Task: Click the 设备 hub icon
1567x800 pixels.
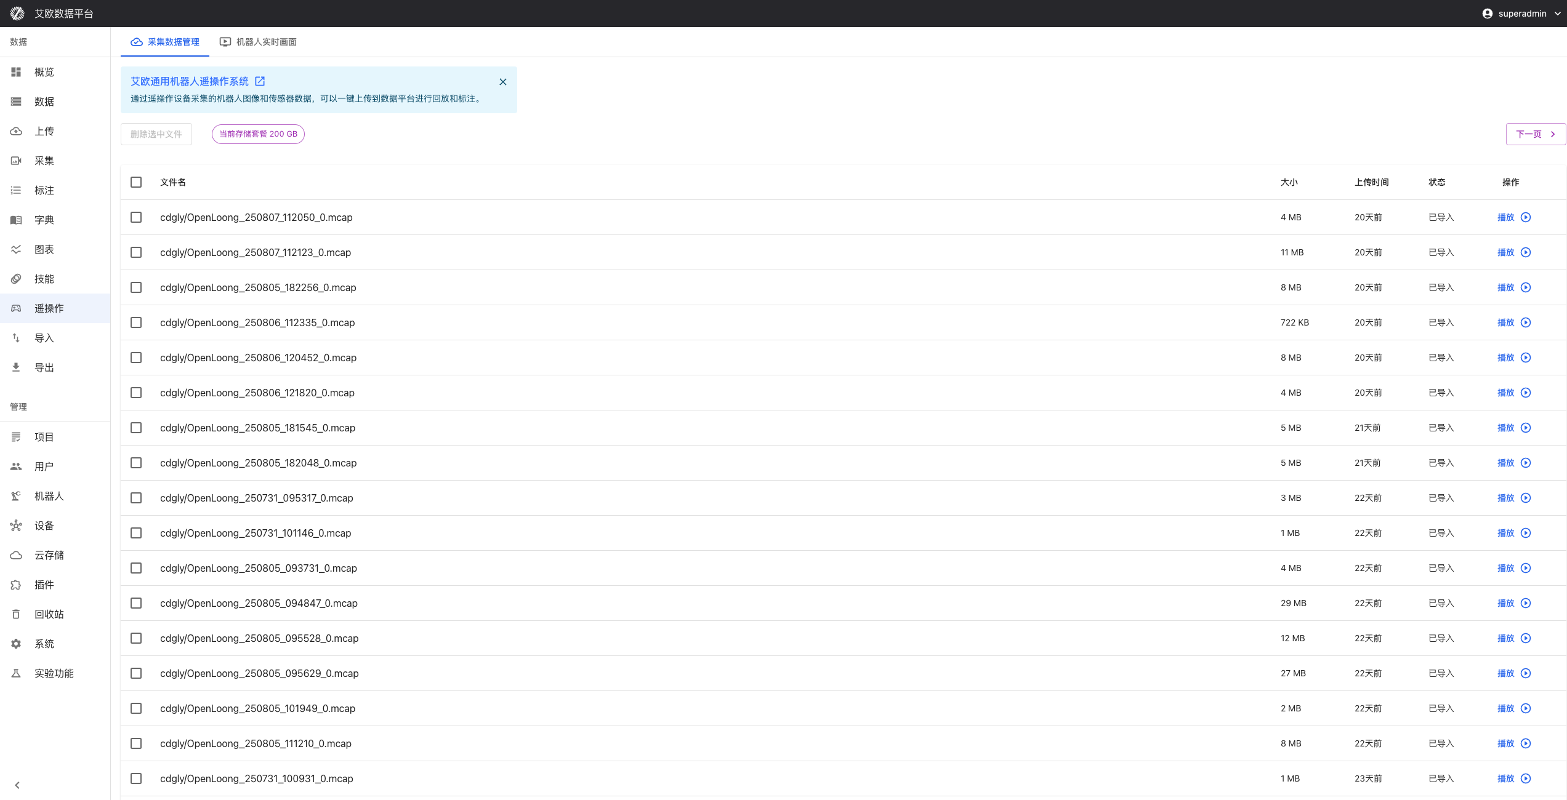Action: coord(16,526)
